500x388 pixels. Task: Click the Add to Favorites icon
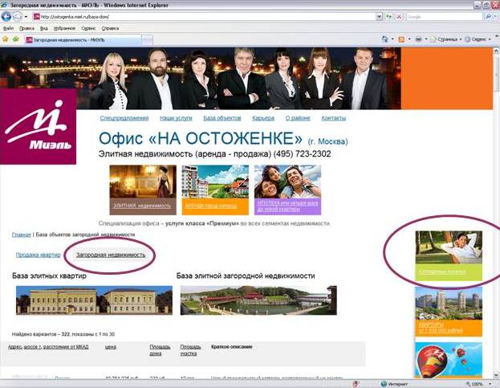click(15, 39)
